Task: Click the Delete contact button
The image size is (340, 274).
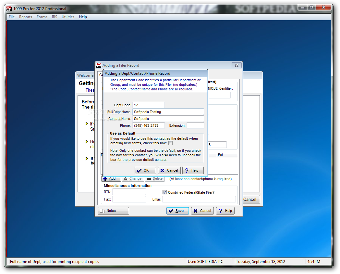Action: click(x=155, y=179)
